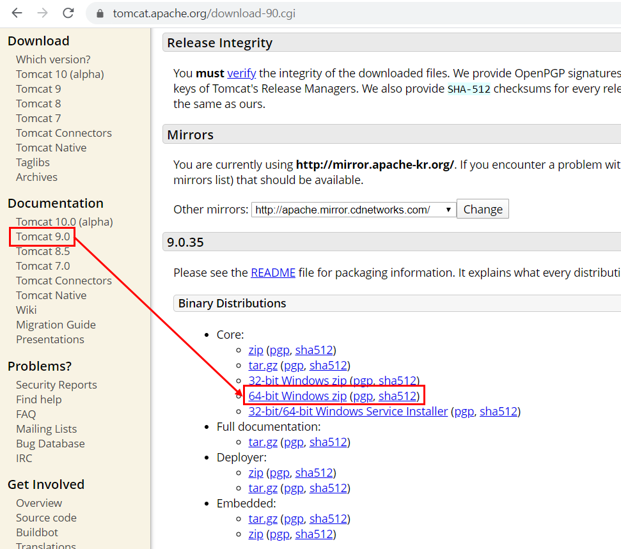
Task: Open Tomcat 9 download page
Action: (x=38, y=89)
